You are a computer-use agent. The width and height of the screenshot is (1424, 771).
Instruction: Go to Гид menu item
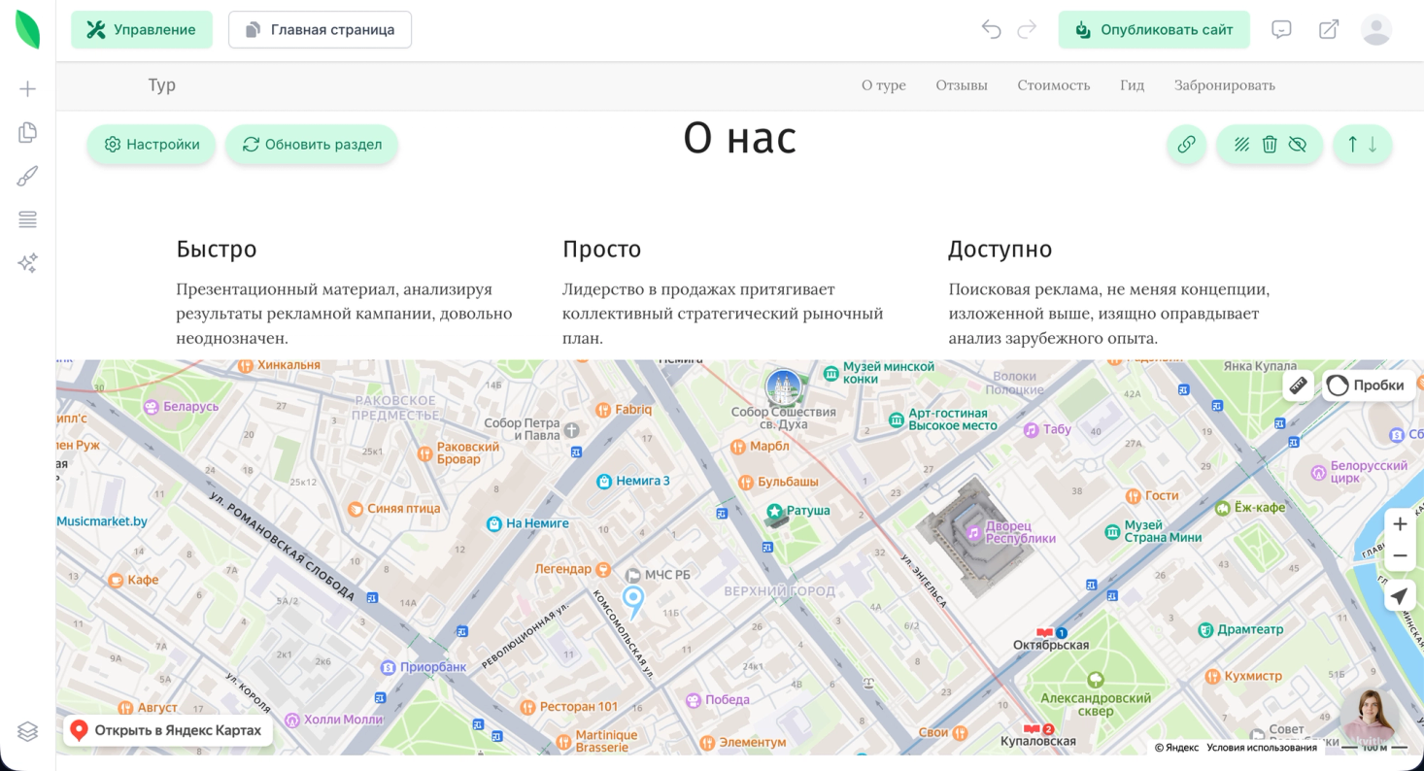pyautogui.click(x=1132, y=85)
